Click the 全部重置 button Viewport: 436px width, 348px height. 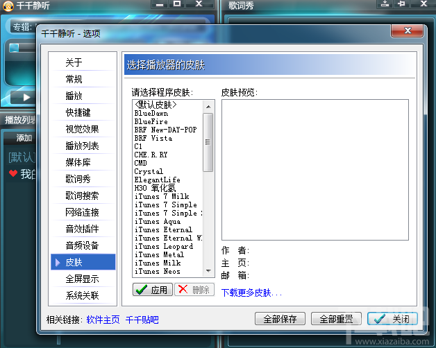pyautogui.click(x=336, y=319)
